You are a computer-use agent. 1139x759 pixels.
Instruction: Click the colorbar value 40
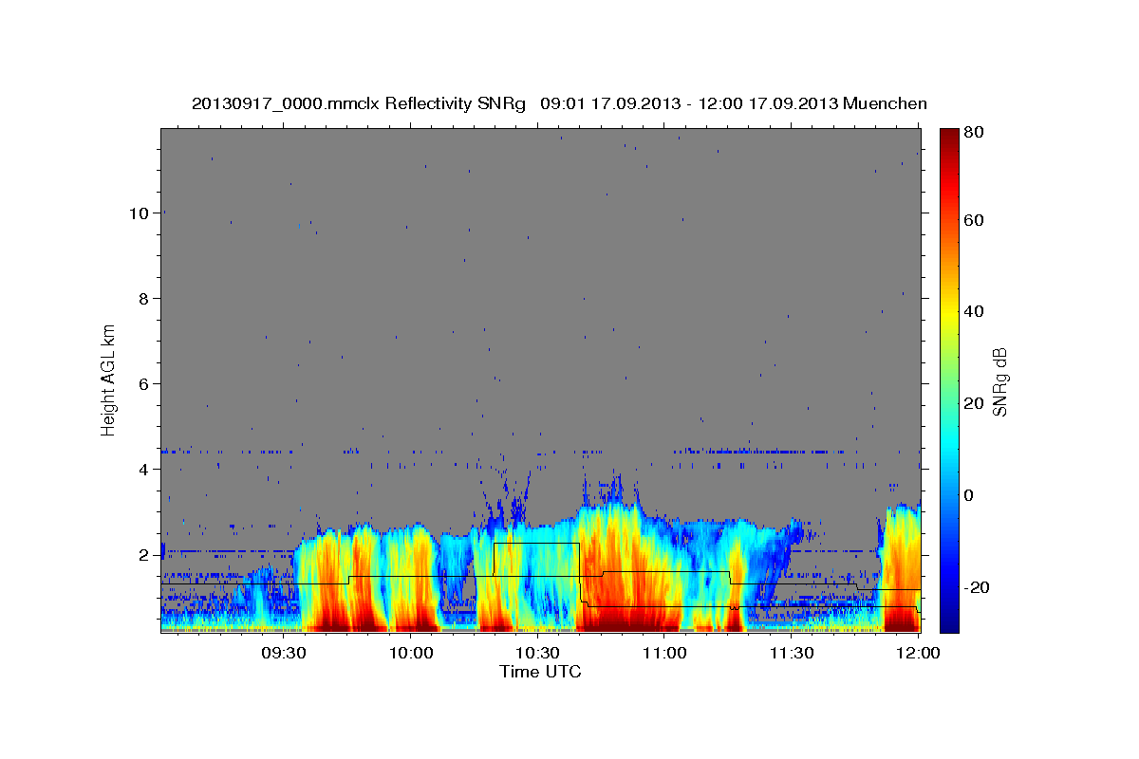tap(973, 311)
